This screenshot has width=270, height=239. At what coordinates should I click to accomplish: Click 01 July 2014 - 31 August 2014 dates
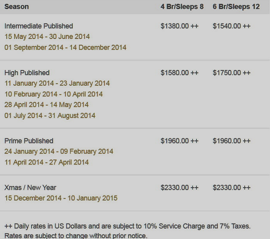[50, 116]
